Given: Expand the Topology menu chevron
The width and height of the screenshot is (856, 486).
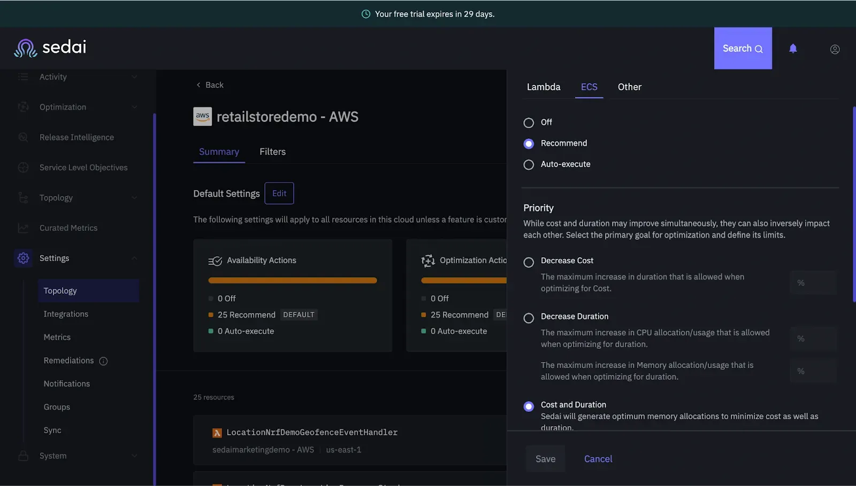Looking at the screenshot, I should [x=134, y=198].
